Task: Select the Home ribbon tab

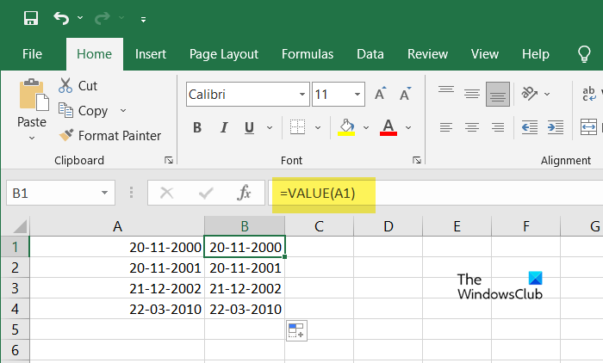Action: (94, 54)
